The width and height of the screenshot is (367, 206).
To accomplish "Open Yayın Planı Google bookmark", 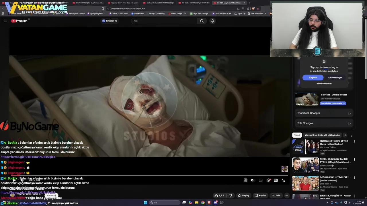I will (200, 13).
